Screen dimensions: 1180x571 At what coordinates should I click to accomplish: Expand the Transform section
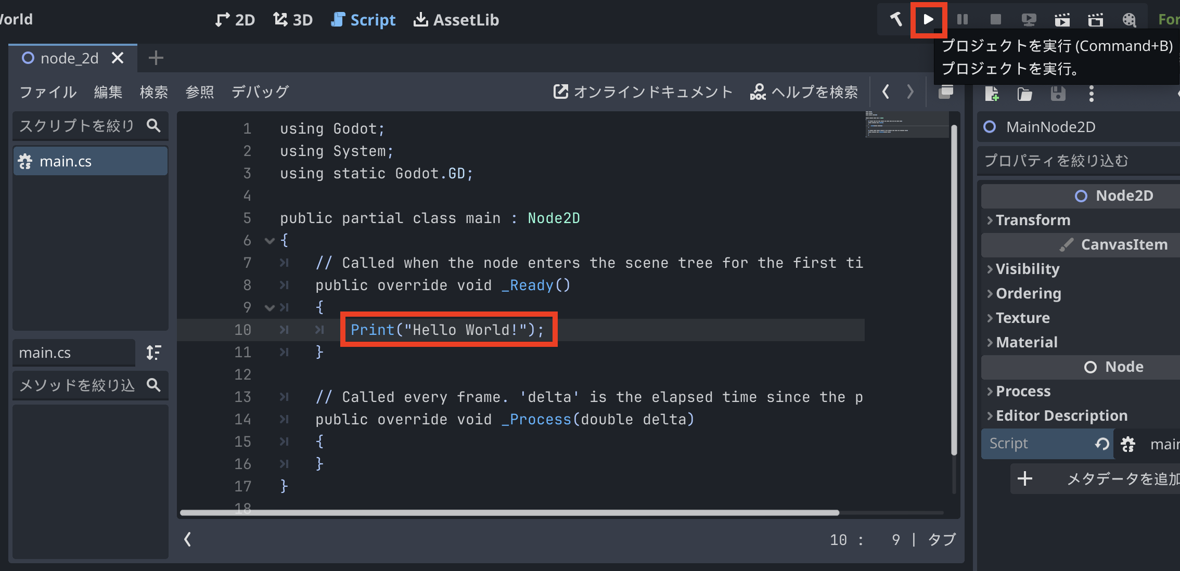tap(1033, 220)
